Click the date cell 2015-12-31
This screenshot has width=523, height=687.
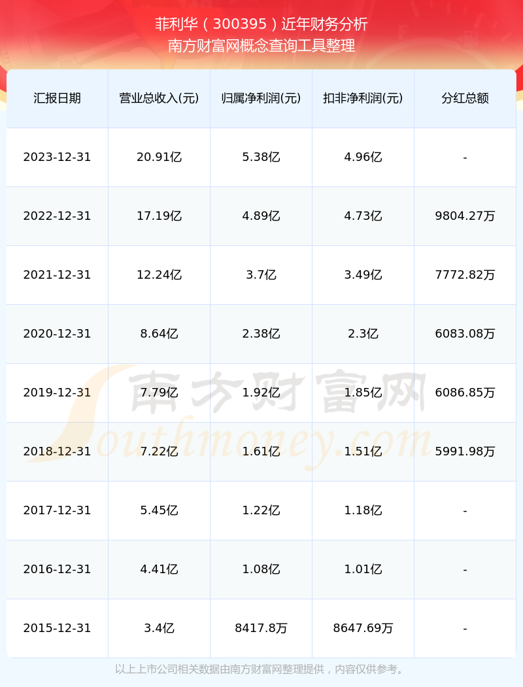click(58, 628)
